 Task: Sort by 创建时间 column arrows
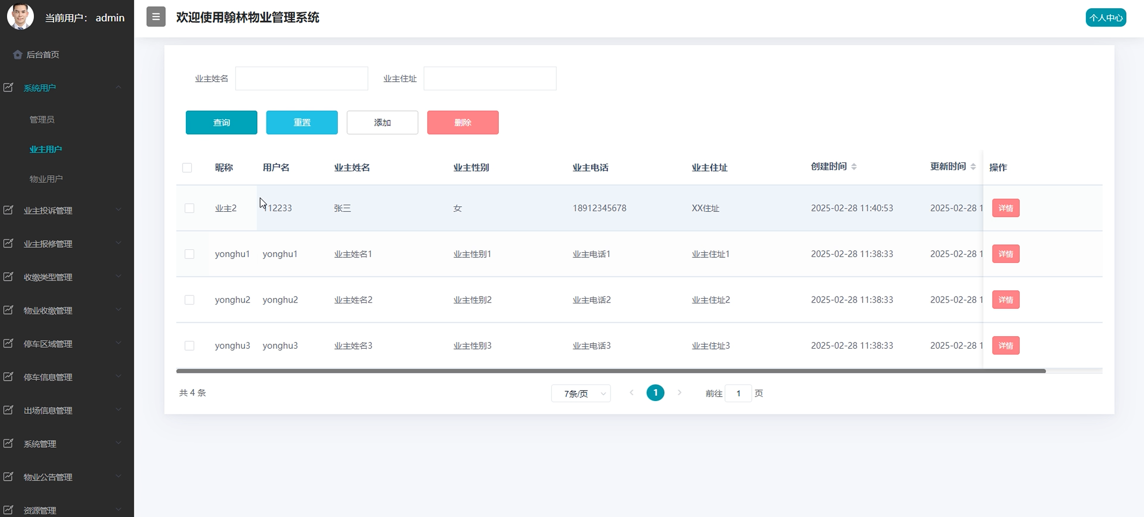(854, 167)
